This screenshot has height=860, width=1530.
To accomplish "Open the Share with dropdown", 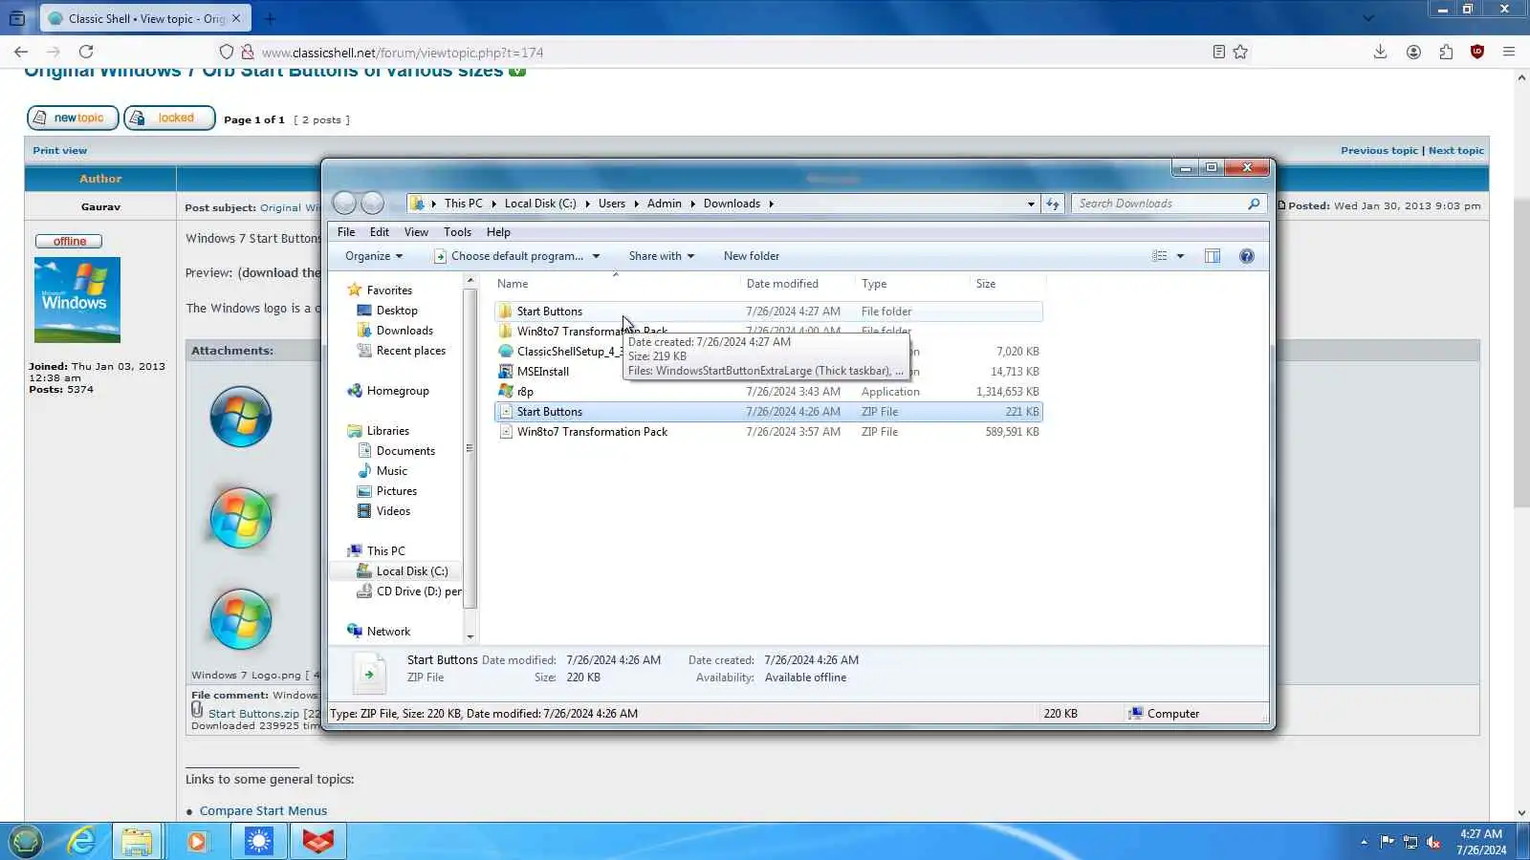I will click(661, 256).
